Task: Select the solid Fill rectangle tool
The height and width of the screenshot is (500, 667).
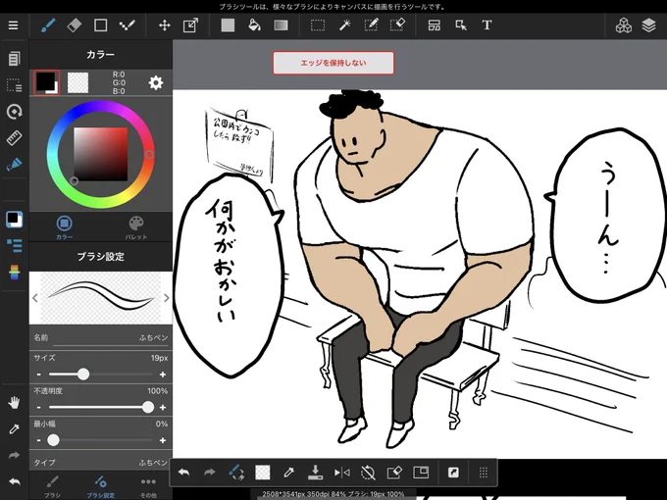Action: pos(228,25)
